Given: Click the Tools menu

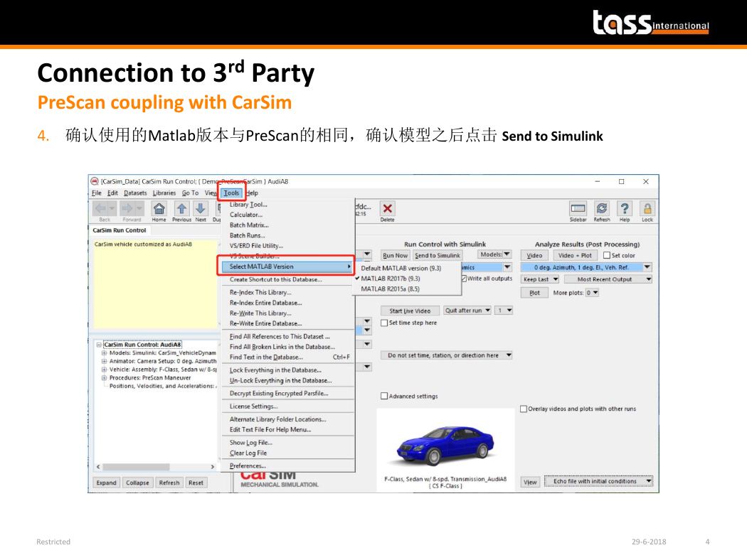Looking at the screenshot, I should (x=231, y=193).
